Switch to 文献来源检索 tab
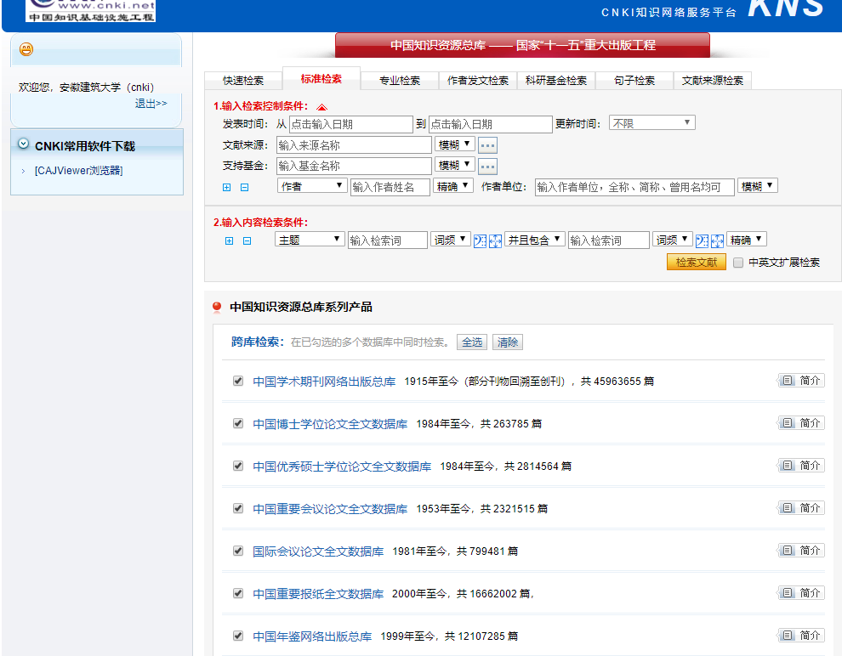This screenshot has height=656, width=842. (713, 81)
